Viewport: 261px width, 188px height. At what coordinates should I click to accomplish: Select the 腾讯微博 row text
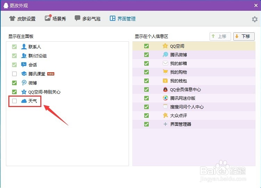[x=178, y=55]
